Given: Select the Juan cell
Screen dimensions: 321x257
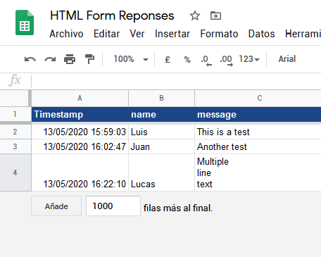Looking at the screenshot, I should [x=161, y=146].
